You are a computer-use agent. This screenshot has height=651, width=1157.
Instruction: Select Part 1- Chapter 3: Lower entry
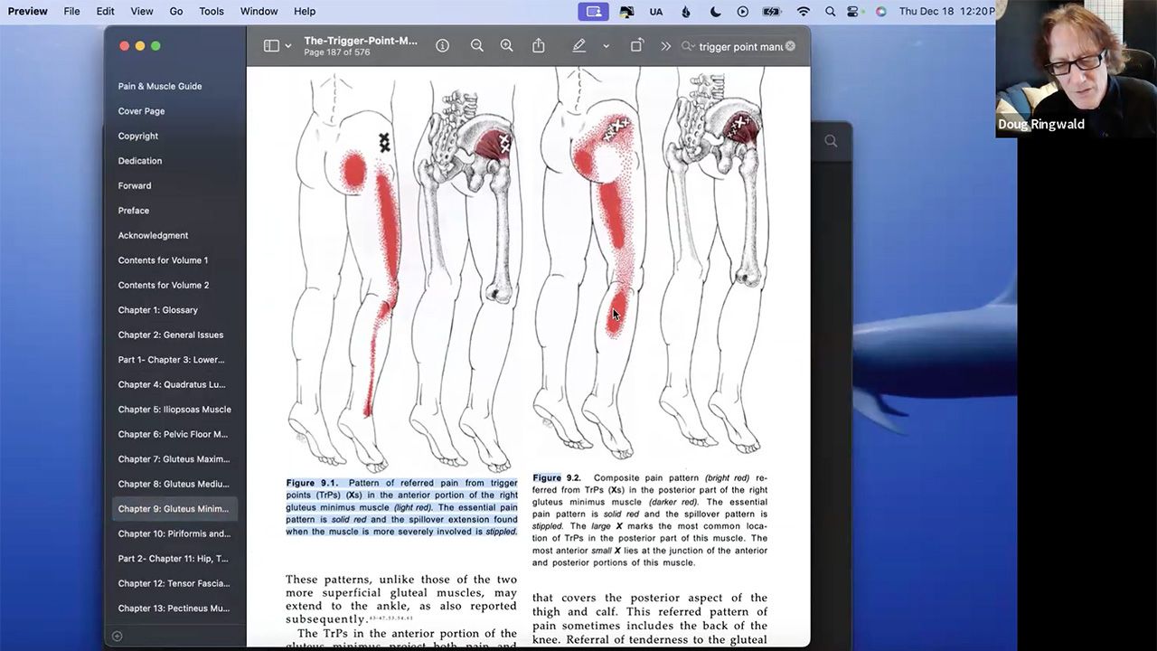tap(172, 360)
